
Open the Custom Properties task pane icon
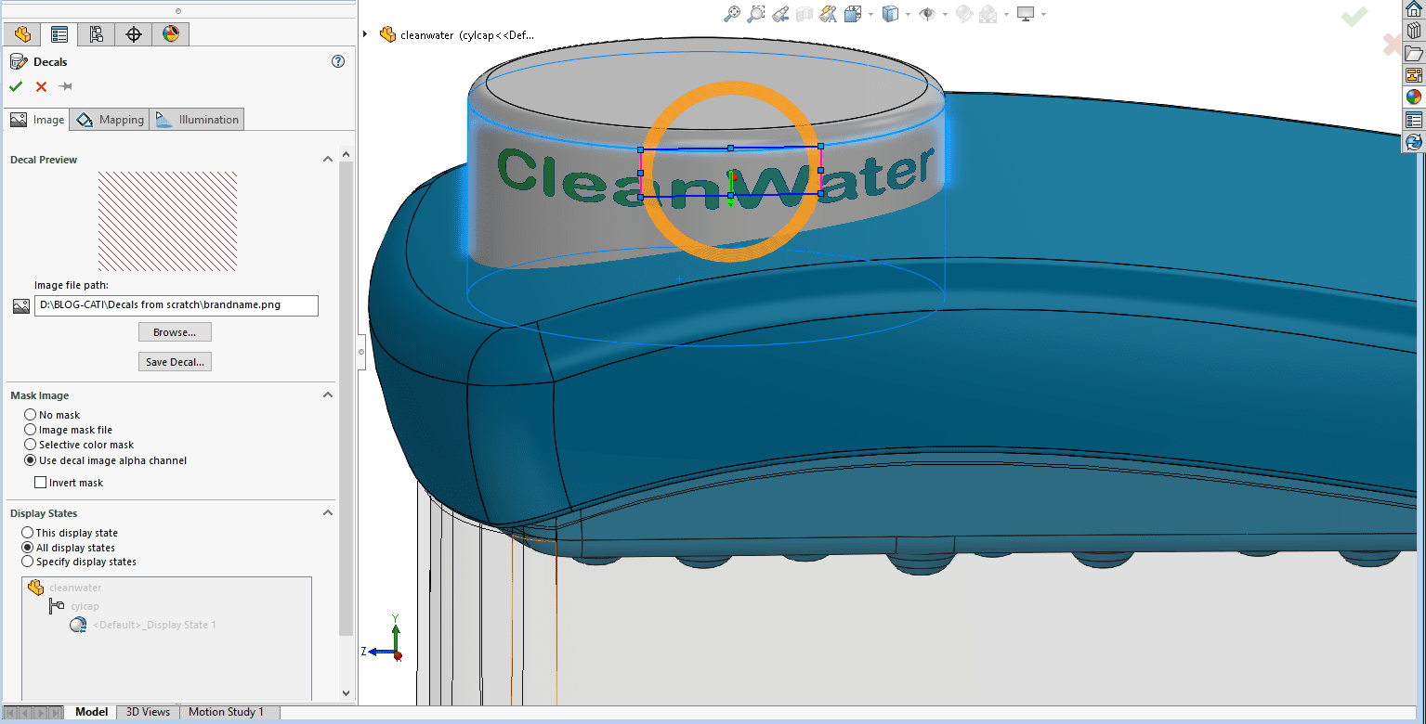click(1415, 119)
